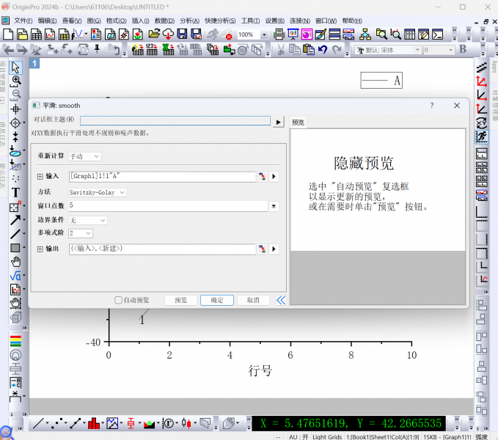Image resolution: width=498 pixels, height=440 pixels.
Task: Open the zoom 100% dropdown
Action: click(x=264, y=34)
